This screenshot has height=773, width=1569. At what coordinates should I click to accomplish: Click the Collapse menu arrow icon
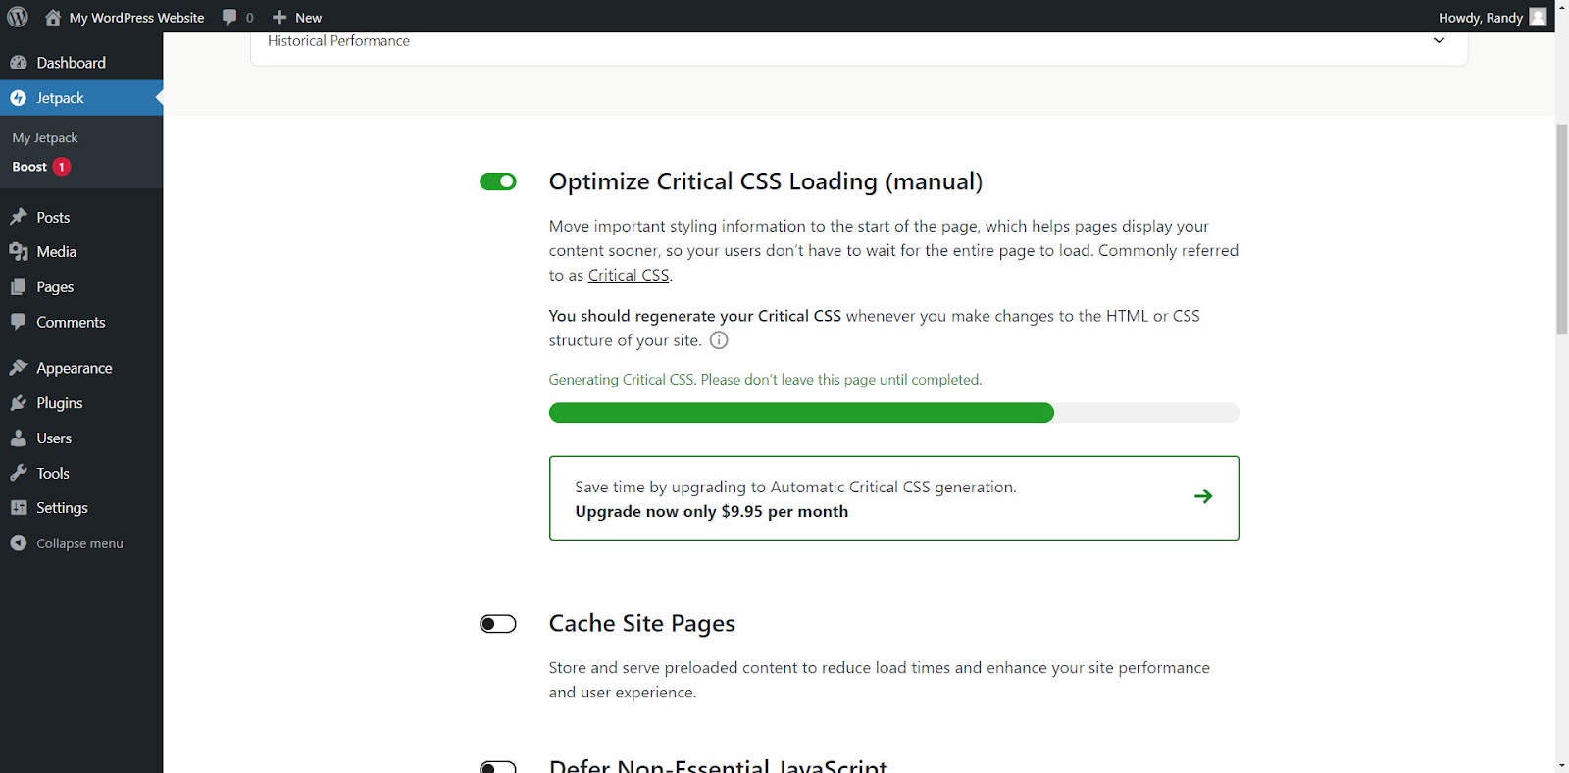coord(19,543)
